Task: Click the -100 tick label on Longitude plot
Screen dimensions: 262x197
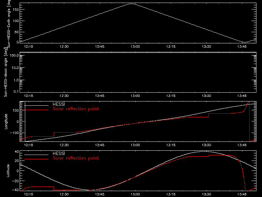Action: click(14, 133)
